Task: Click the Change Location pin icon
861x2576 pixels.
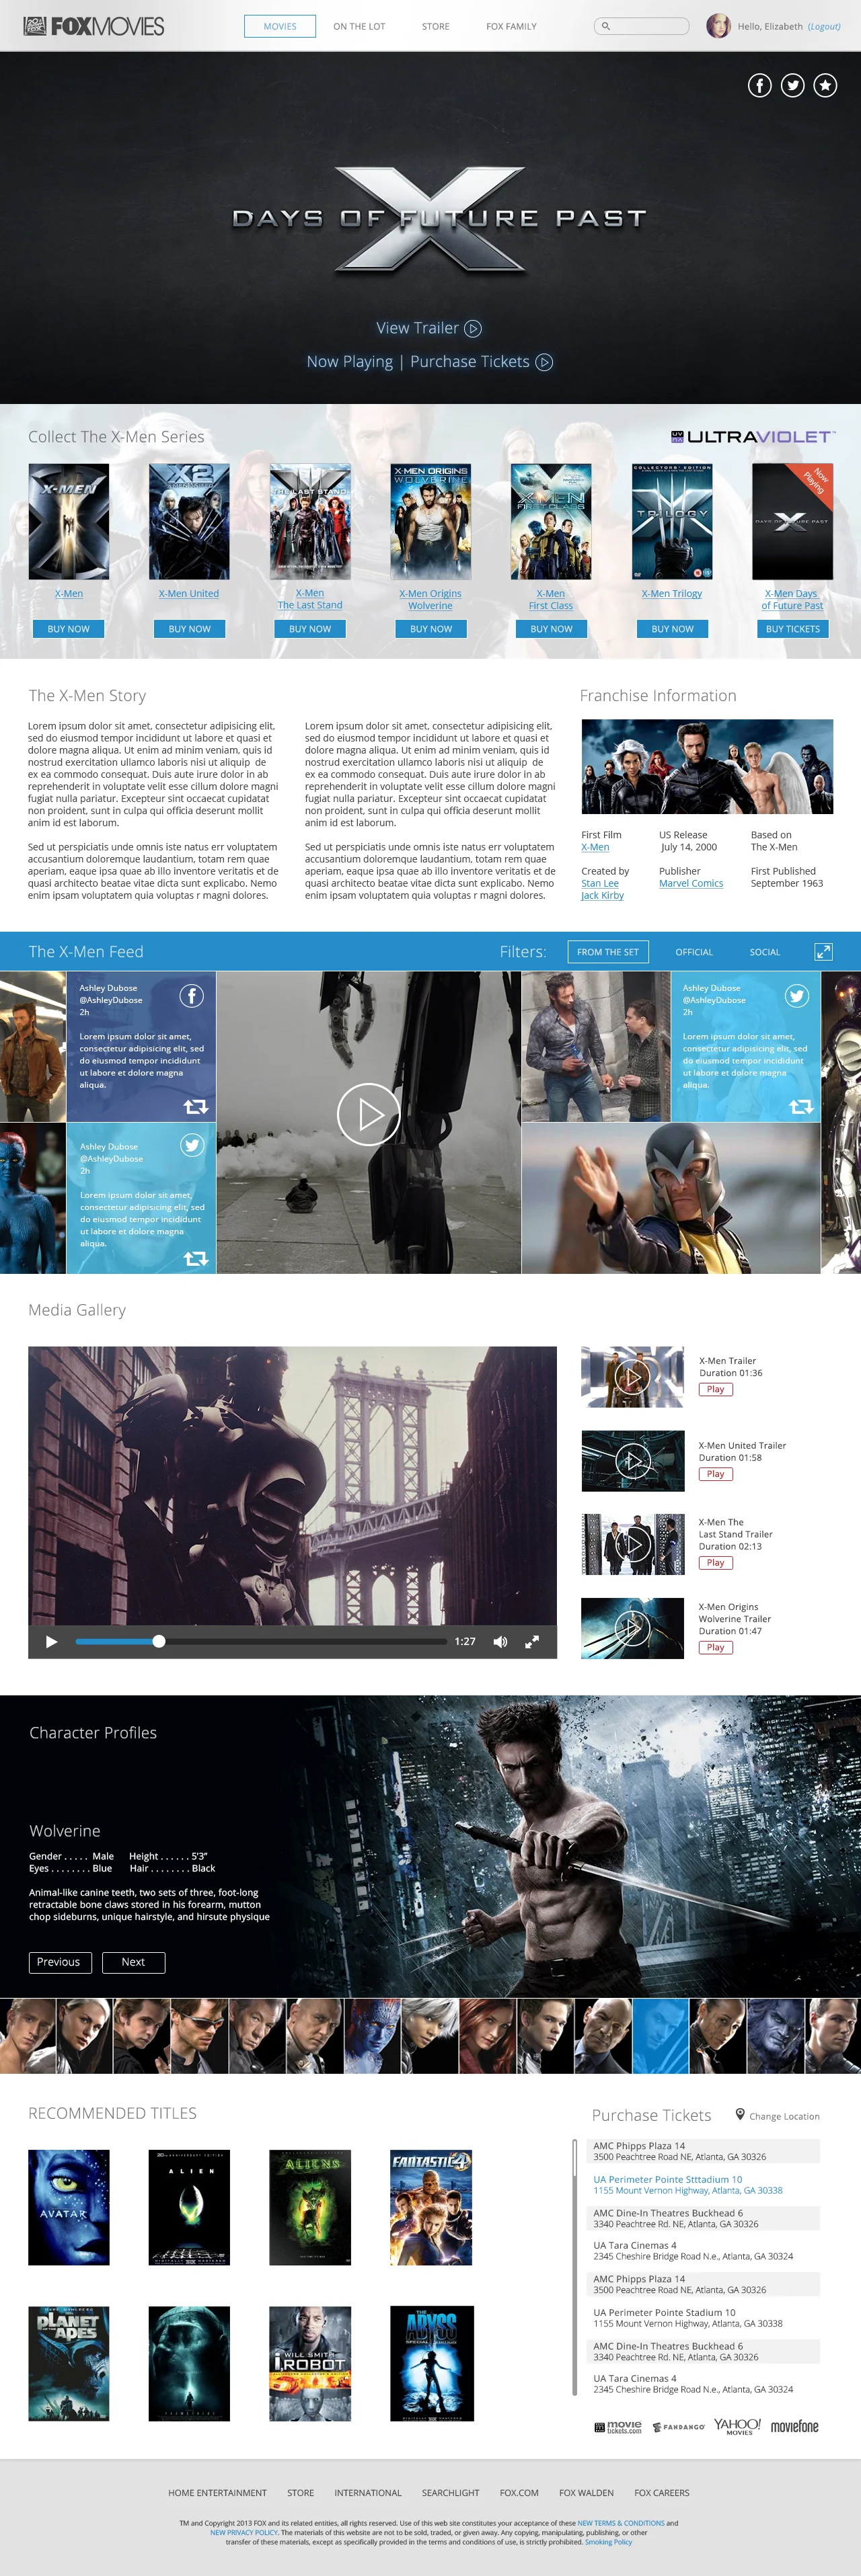Action: 740,2114
